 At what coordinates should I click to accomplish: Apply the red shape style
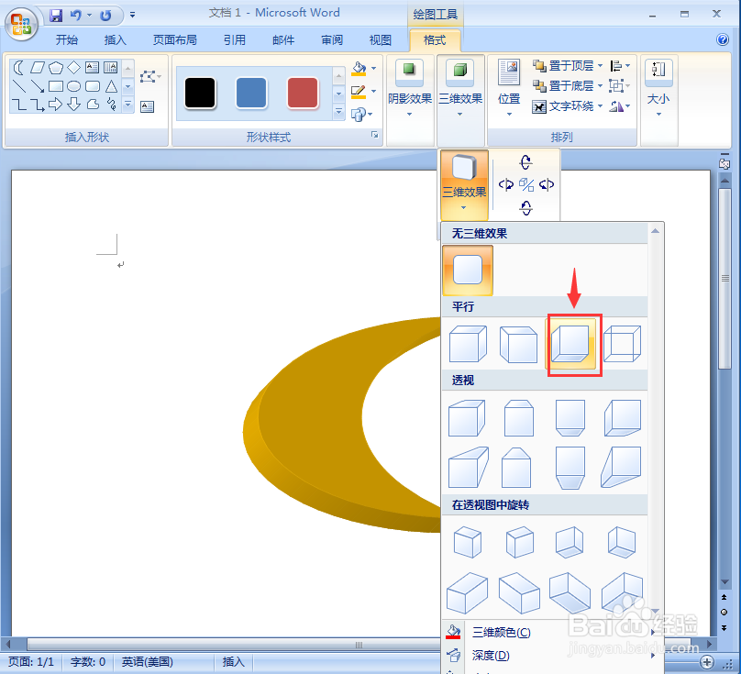303,94
